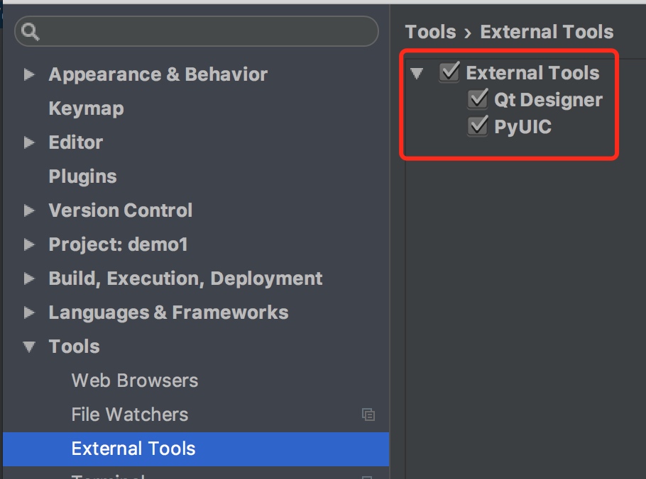Open the Plugins settings page
The height and width of the screenshot is (479, 646).
(82, 176)
